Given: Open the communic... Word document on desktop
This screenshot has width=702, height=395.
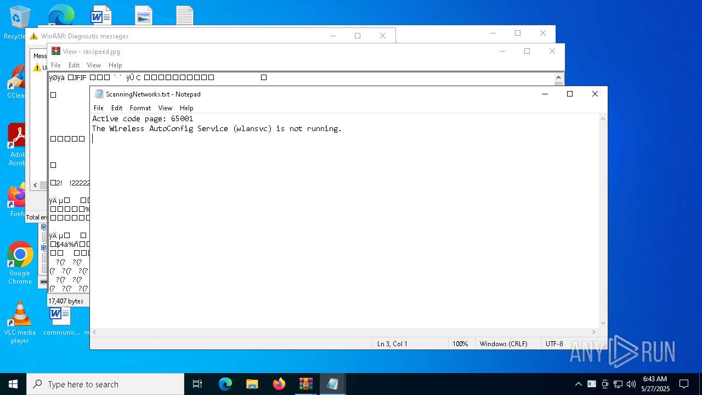Looking at the screenshot, I should (x=61, y=321).
